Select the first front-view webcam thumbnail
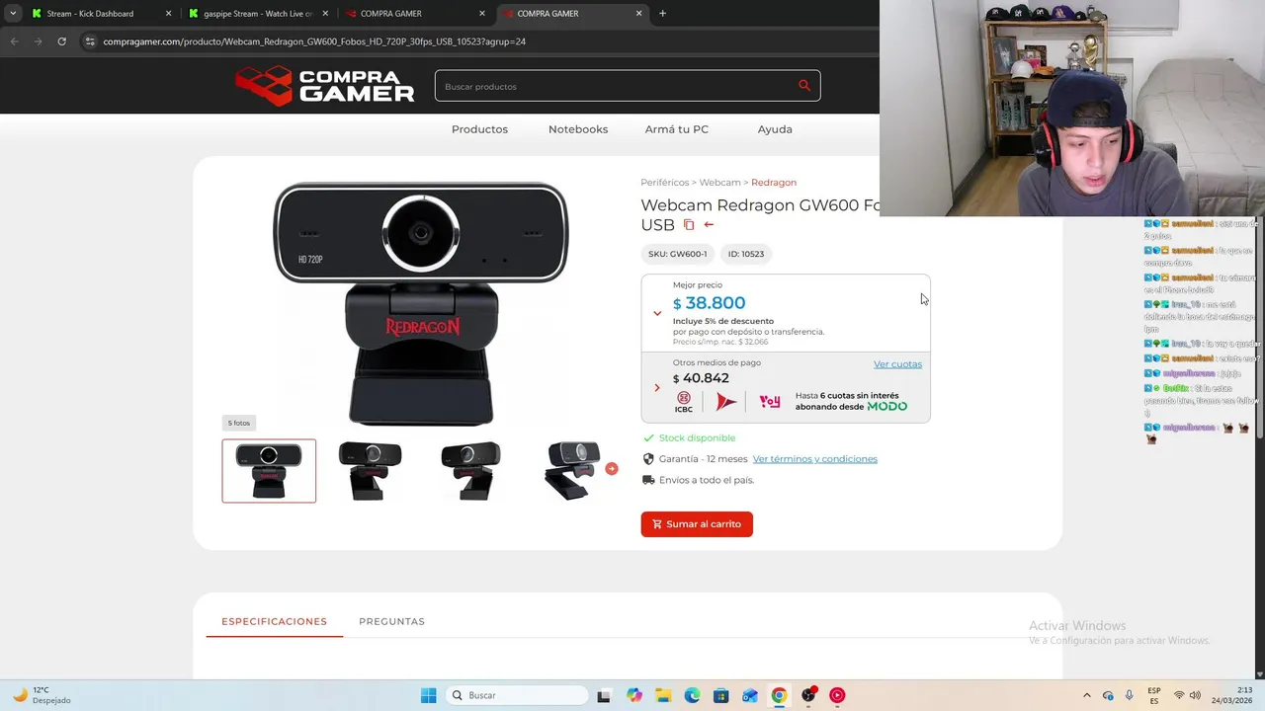 pos(269,471)
